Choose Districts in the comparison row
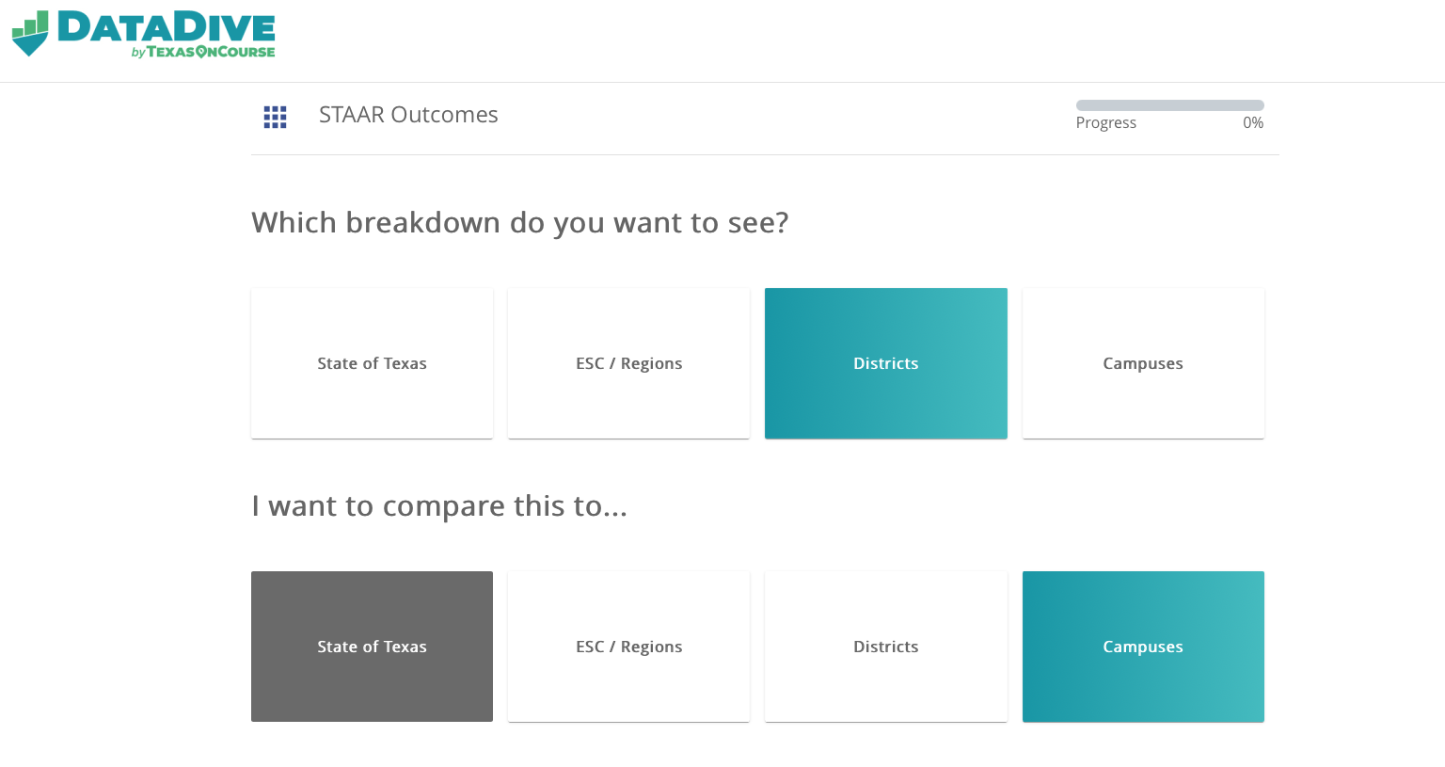 click(886, 647)
